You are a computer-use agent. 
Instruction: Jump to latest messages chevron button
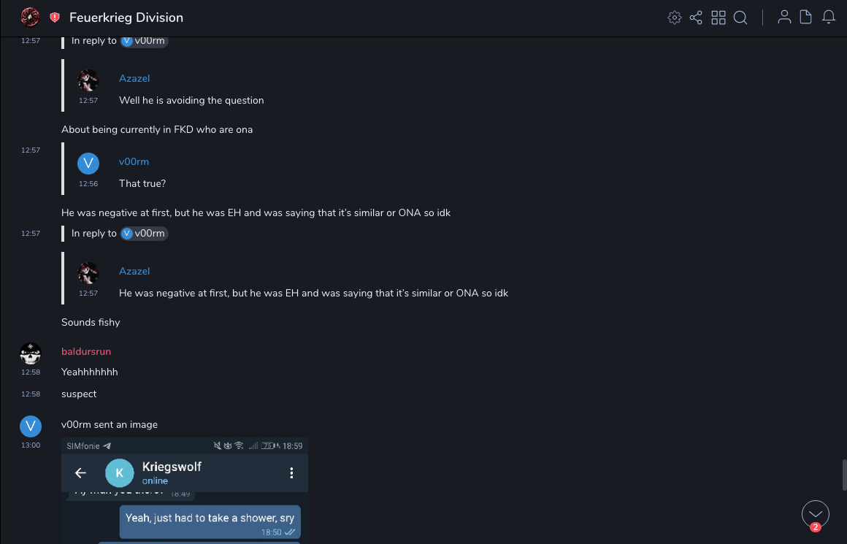click(815, 514)
